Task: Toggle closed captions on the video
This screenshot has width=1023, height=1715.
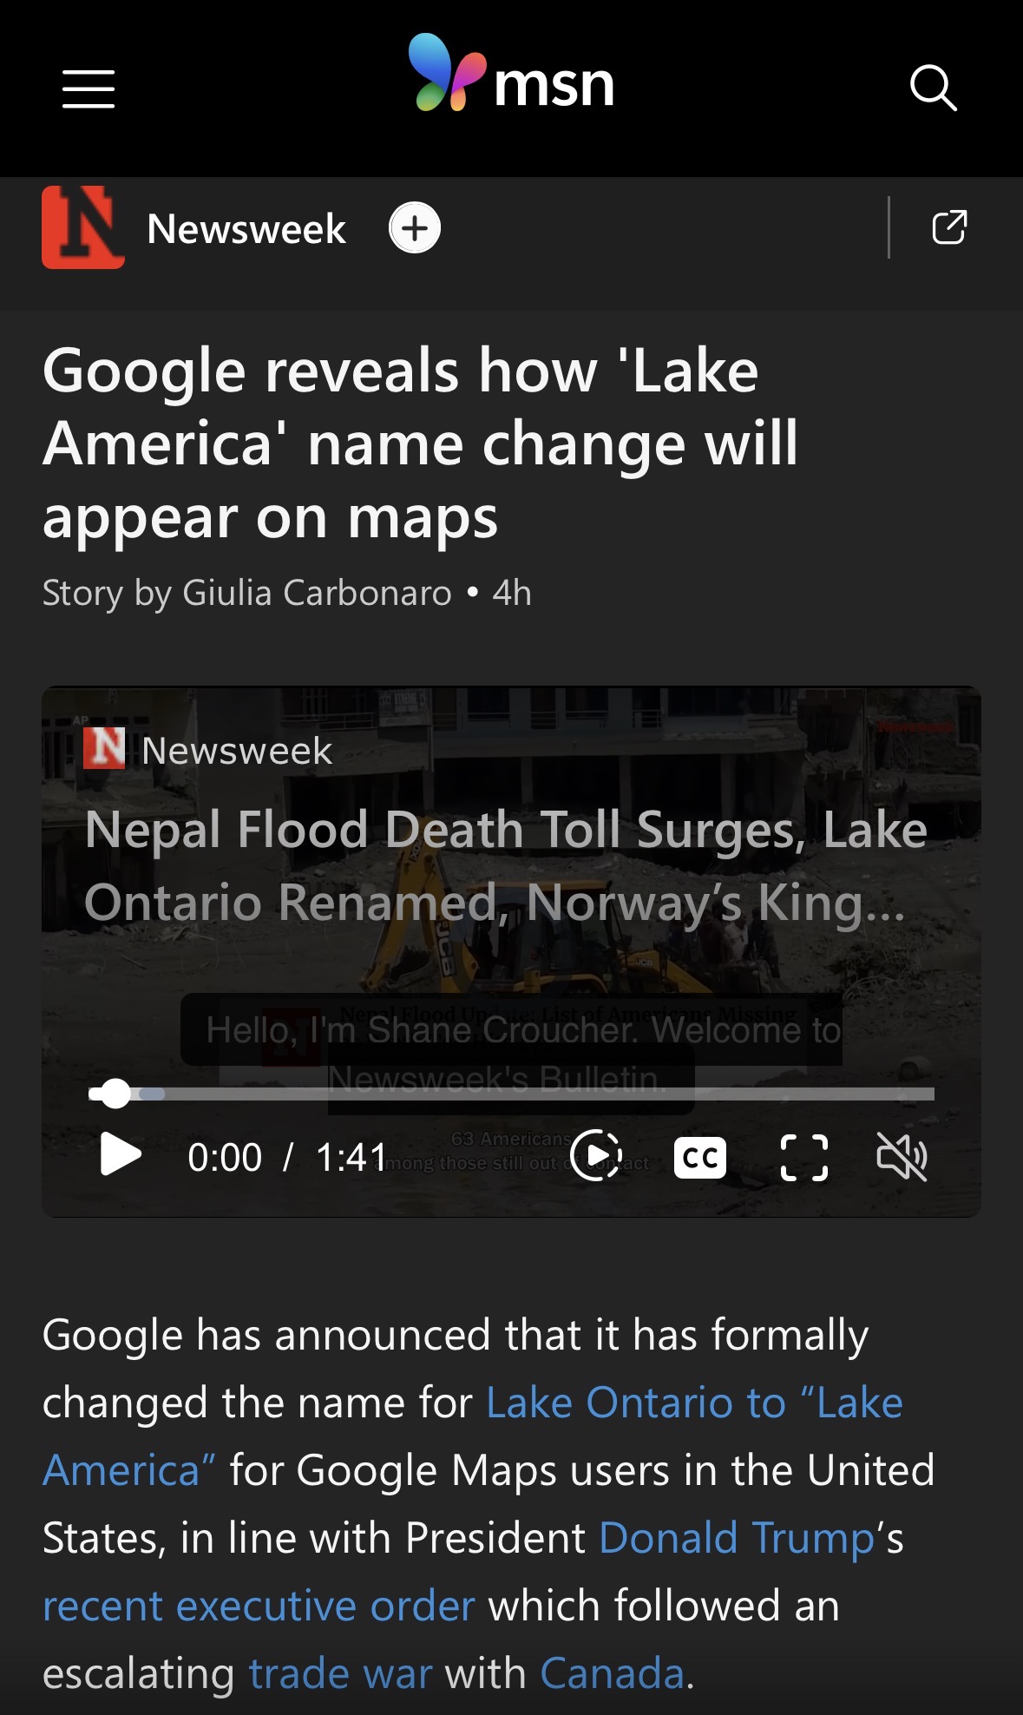Action: (x=700, y=1157)
